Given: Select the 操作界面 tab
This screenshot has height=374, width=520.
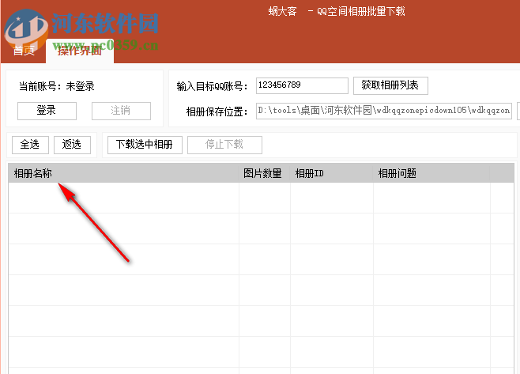Looking at the screenshot, I should click(x=80, y=51).
